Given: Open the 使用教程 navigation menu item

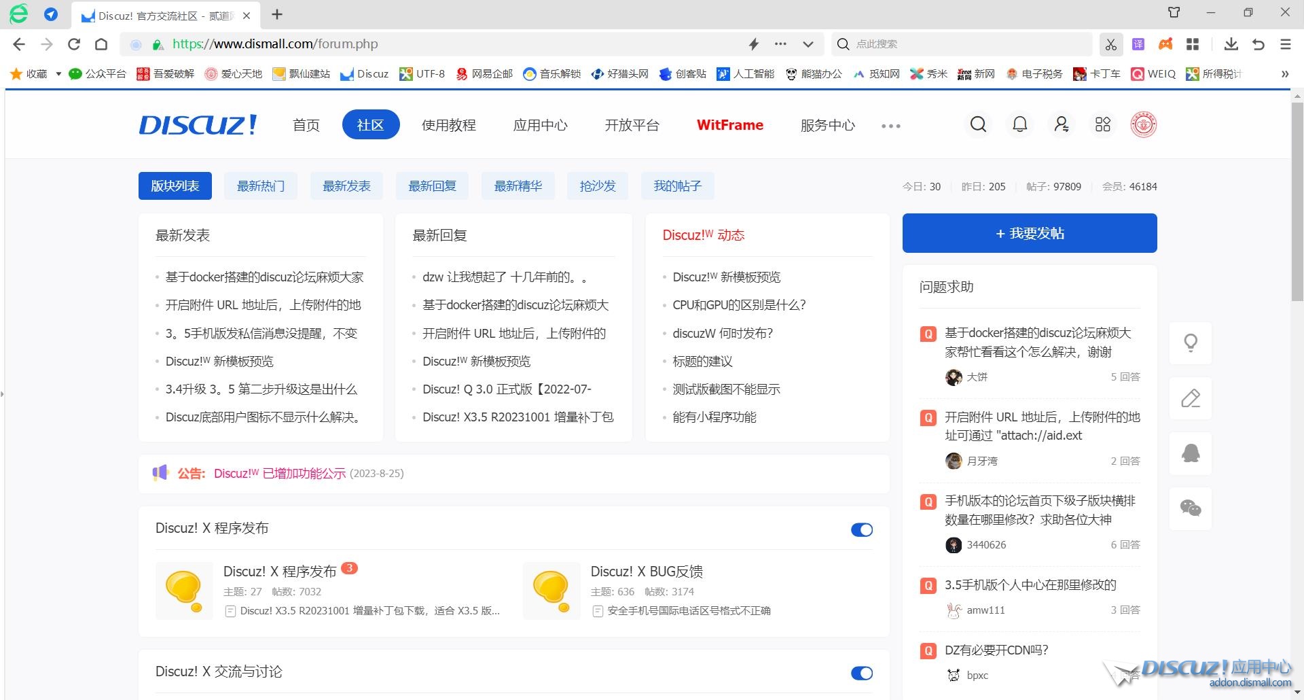Looking at the screenshot, I should [448, 125].
